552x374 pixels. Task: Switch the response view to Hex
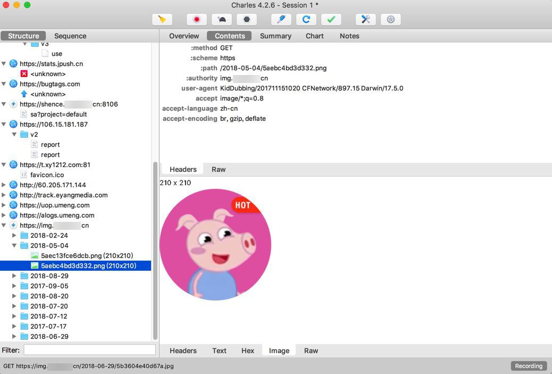[248, 351]
